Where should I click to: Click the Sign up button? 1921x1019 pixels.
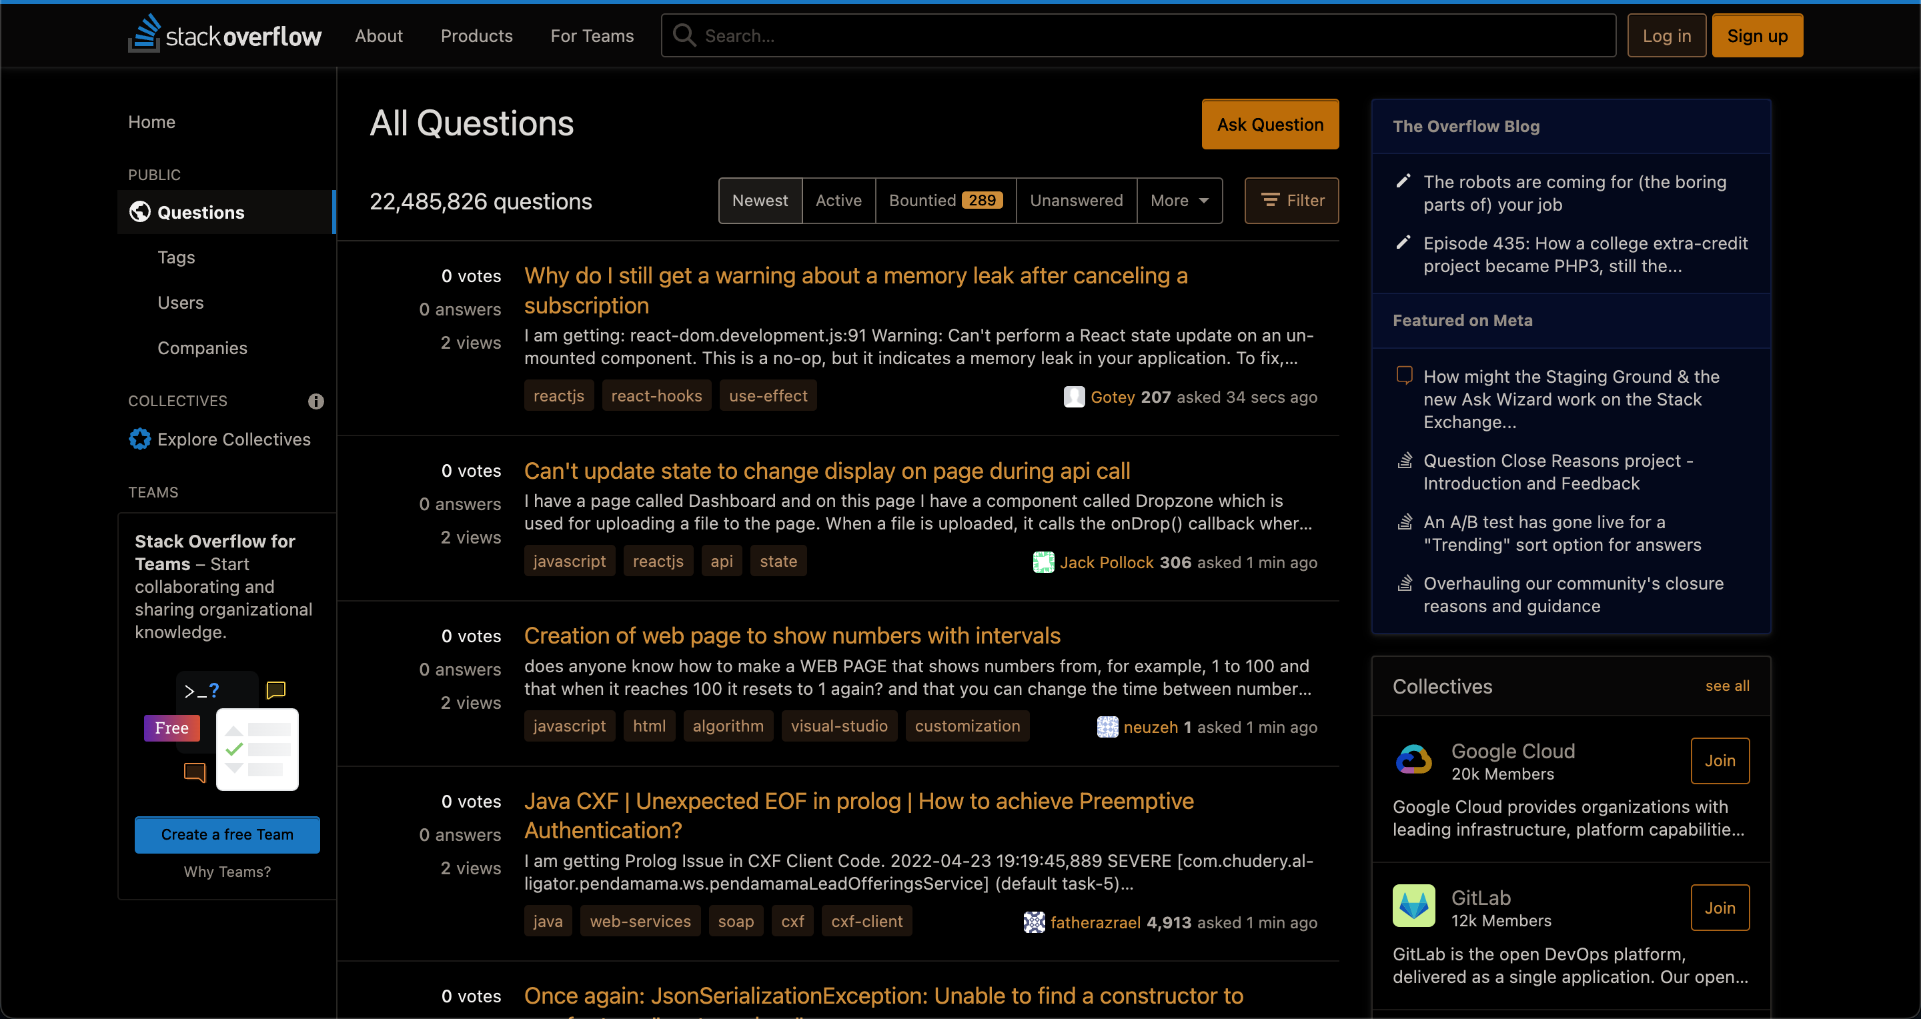pyautogui.click(x=1758, y=34)
